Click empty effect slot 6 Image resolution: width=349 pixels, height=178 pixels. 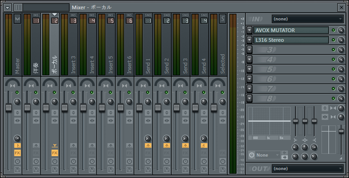[x=291, y=79]
